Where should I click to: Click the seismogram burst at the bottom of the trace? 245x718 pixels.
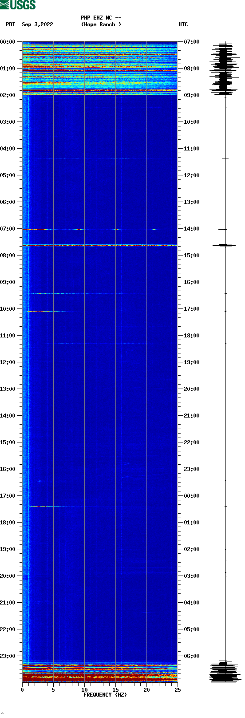click(225, 672)
